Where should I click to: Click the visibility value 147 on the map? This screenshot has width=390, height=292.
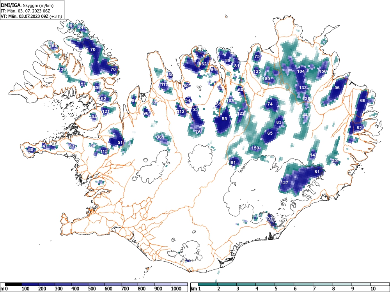point(314,155)
